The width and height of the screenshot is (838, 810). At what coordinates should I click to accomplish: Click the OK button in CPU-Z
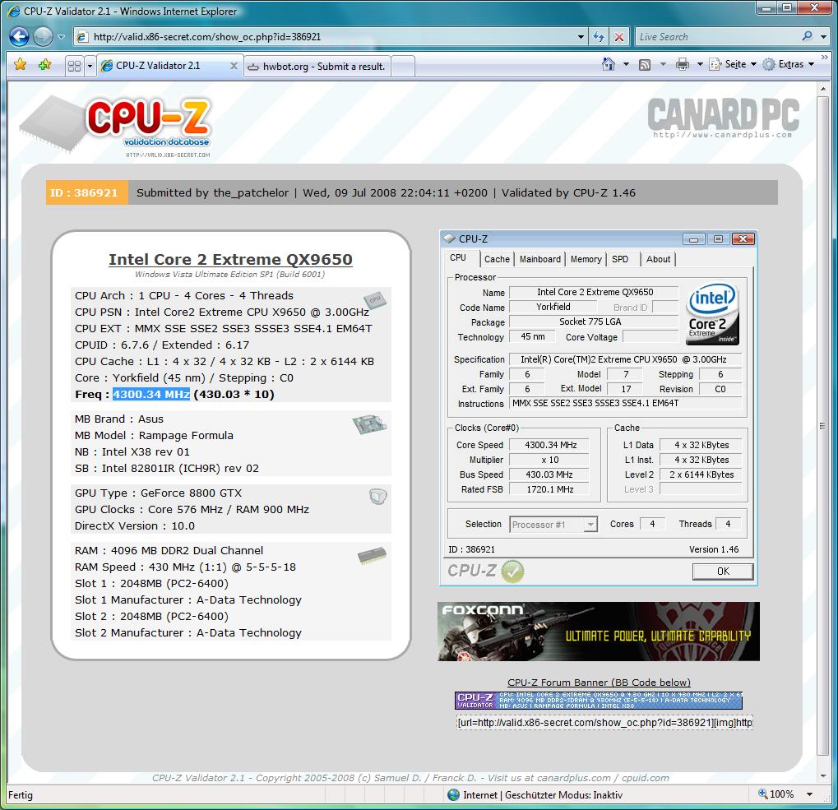pos(723,572)
